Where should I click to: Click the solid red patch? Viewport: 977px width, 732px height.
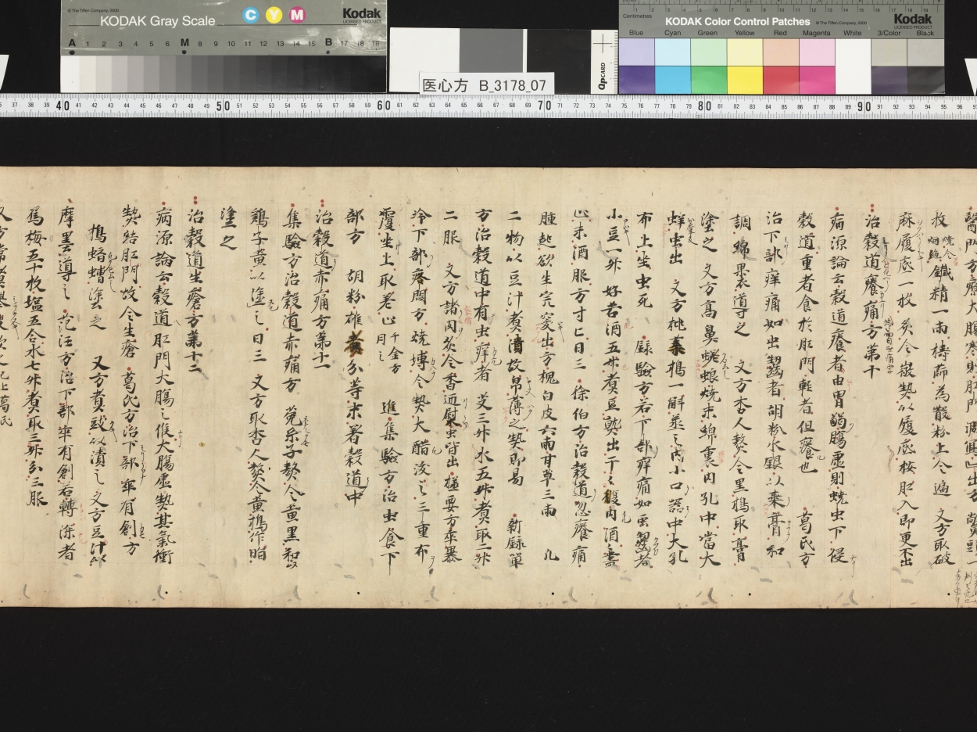point(781,80)
